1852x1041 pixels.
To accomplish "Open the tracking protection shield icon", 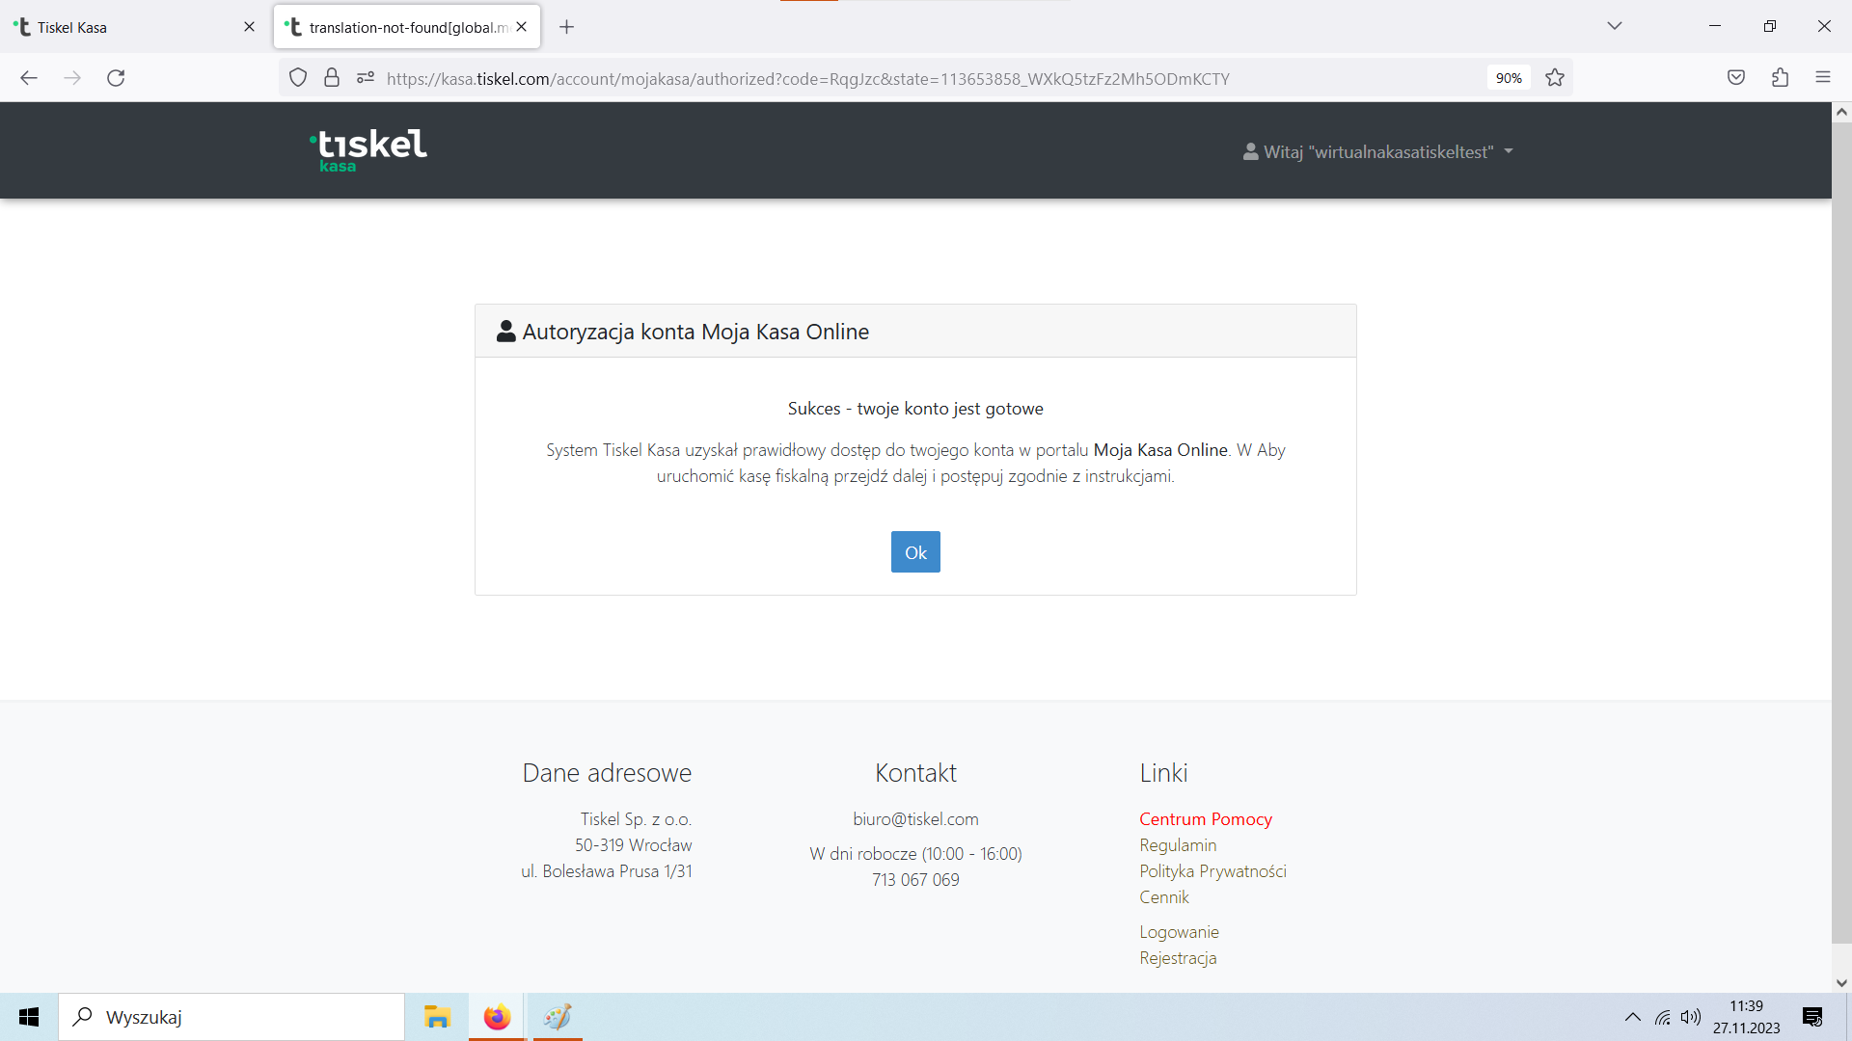I will [x=298, y=78].
